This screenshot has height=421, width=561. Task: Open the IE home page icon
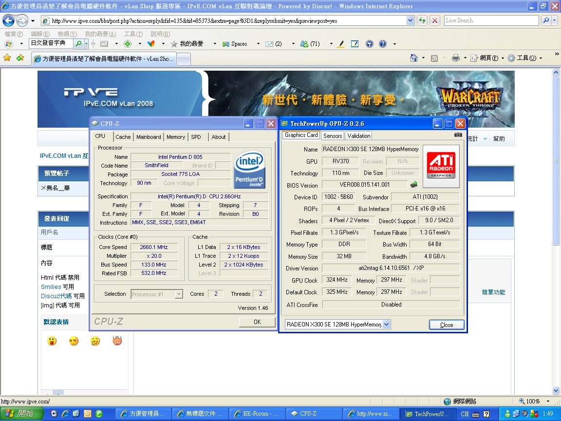tap(413, 58)
